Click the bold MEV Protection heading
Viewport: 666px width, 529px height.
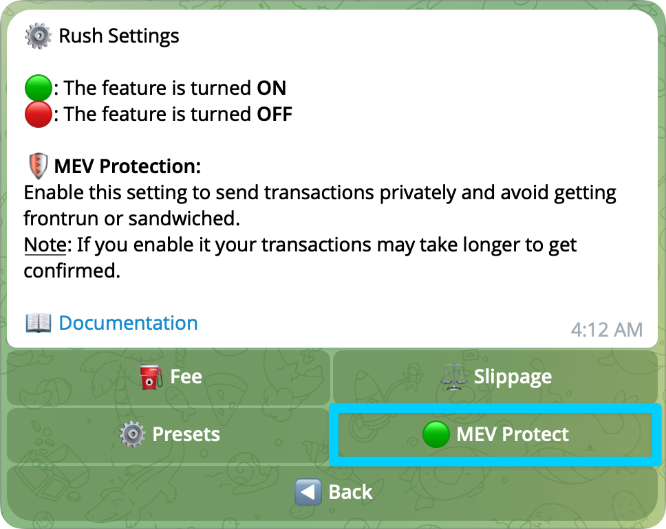tap(127, 167)
